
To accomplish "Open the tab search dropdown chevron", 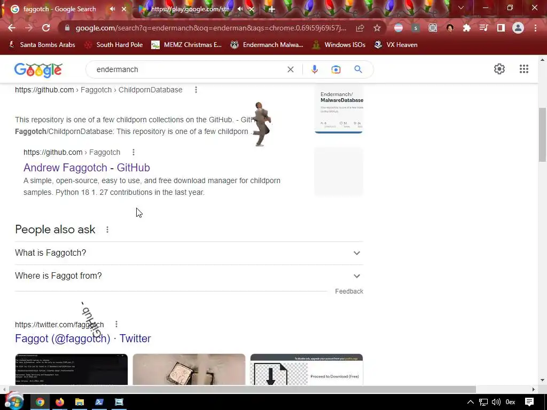I will tap(461, 7).
